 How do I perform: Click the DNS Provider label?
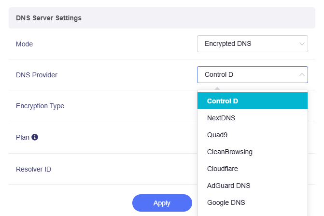click(x=37, y=75)
